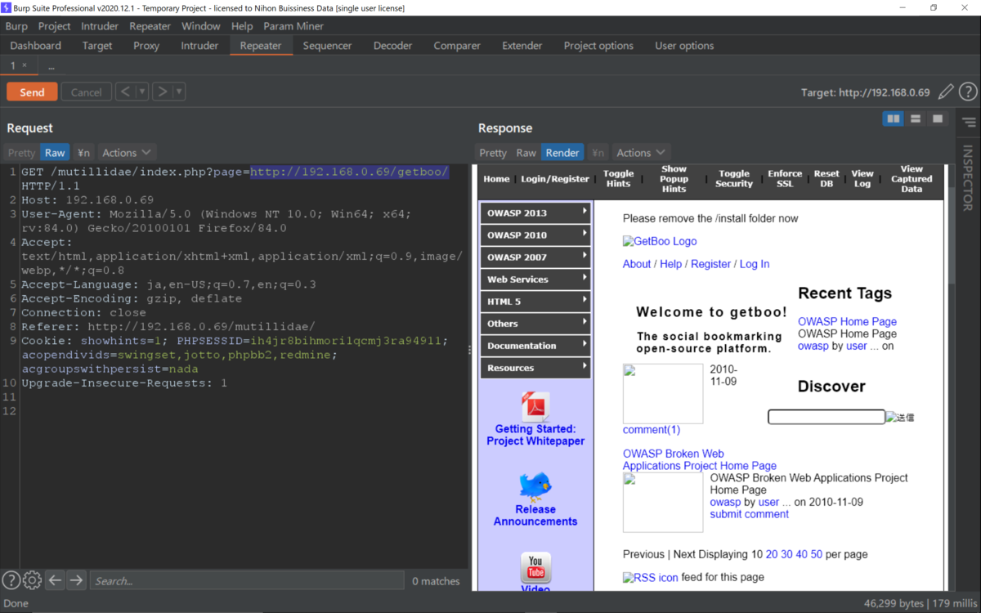
Task: Click View Captured Data link
Action: tap(912, 178)
